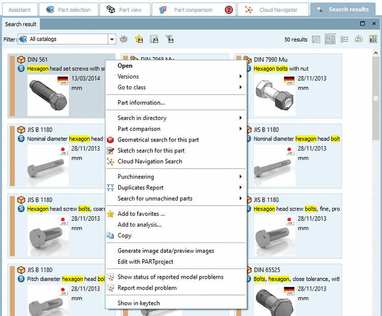Select Generate image data/preview images
382x316 pixels.
[x=176, y=251]
